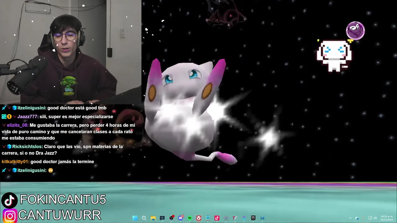Expand the hidden system tray icons chevron
Image resolution: width=397 pixels, height=223 pixels.
[350, 218]
